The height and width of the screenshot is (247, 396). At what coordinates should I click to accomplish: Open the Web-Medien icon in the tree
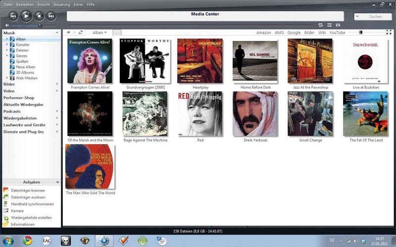click(12, 78)
